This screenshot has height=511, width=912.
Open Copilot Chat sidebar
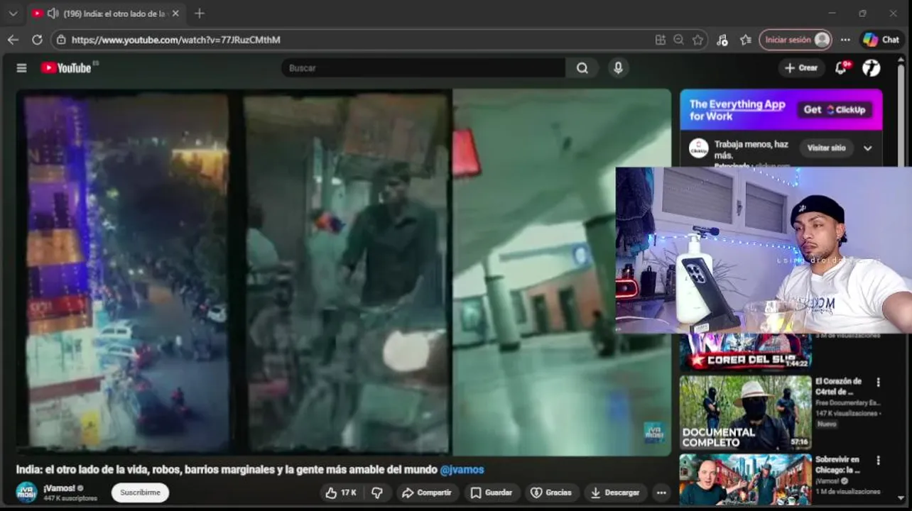pos(881,40)
